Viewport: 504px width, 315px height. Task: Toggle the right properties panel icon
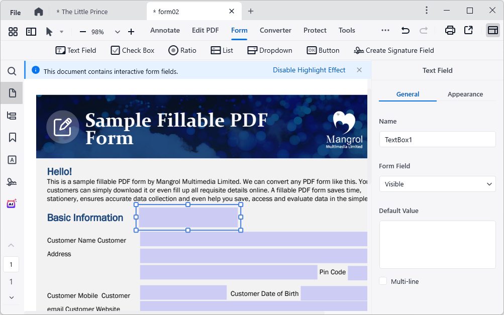point(492,31)
